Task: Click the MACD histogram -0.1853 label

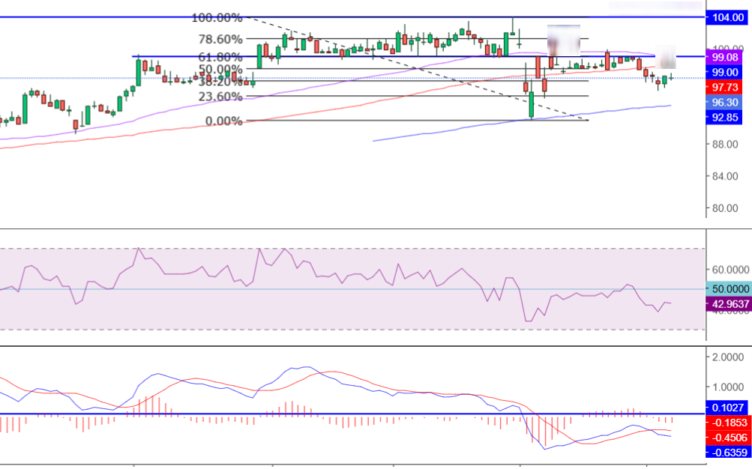Action: pos(727,423)
